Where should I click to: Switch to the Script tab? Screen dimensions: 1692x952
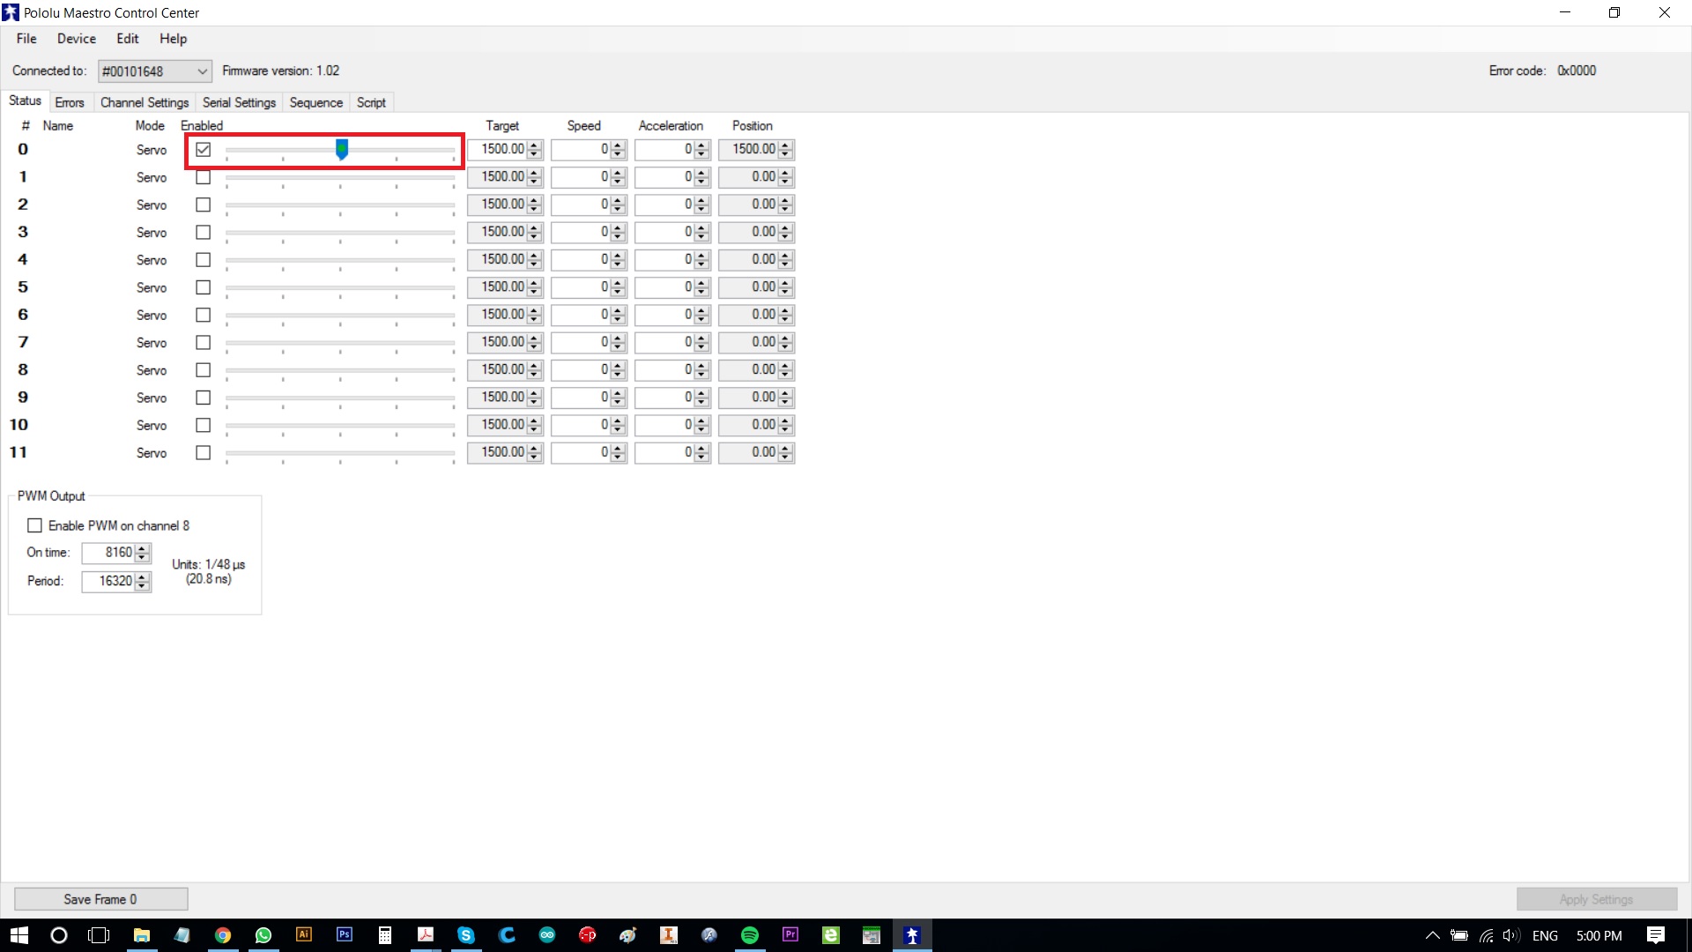[x=371, y=102]
